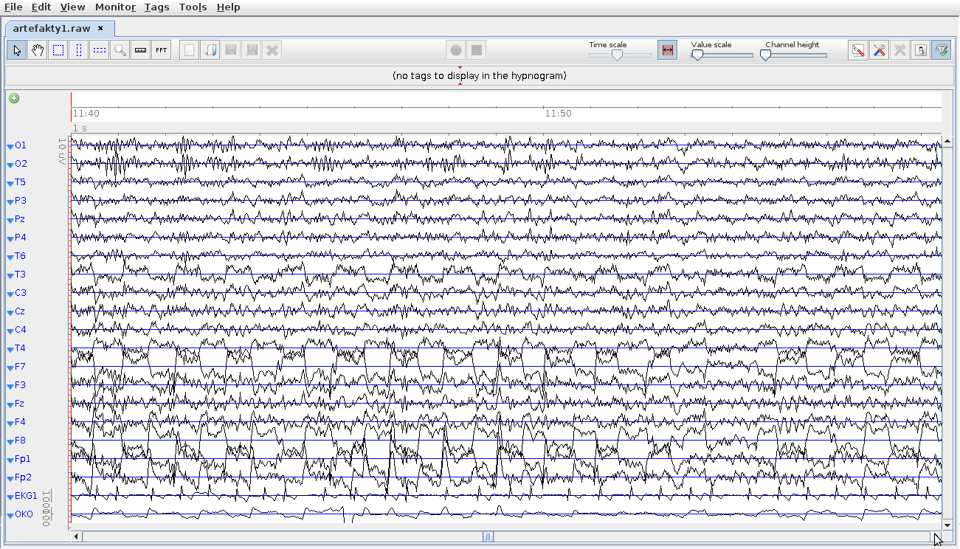Open the FFT signal tool
Screen dimensions: 960x549
coord(162,50)
